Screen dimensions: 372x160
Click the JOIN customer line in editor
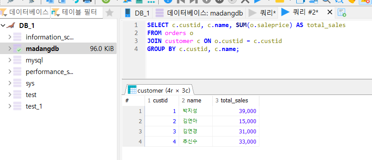pyautogui.click(x=215, y=41)
